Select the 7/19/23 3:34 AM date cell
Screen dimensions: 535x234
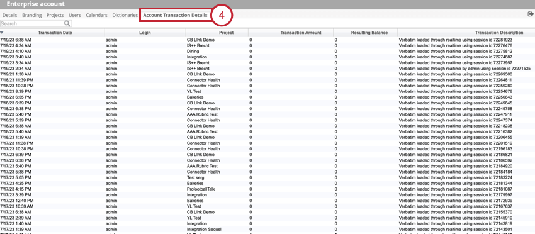[15, 63]
